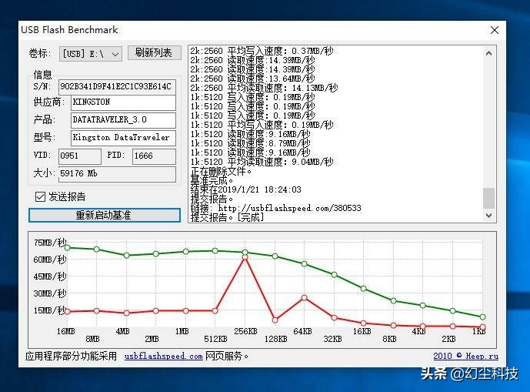Close the USB Flash Benchmark window
Image resolution: width=530 pixels, height=392 pixels.
click(x=495, y=30)
